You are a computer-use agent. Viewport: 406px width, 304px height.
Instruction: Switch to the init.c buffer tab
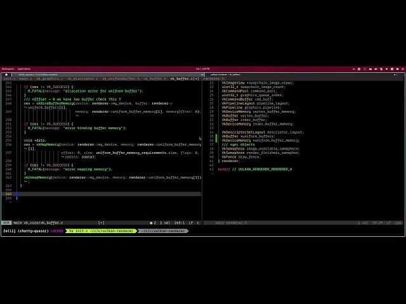point(10,79)
